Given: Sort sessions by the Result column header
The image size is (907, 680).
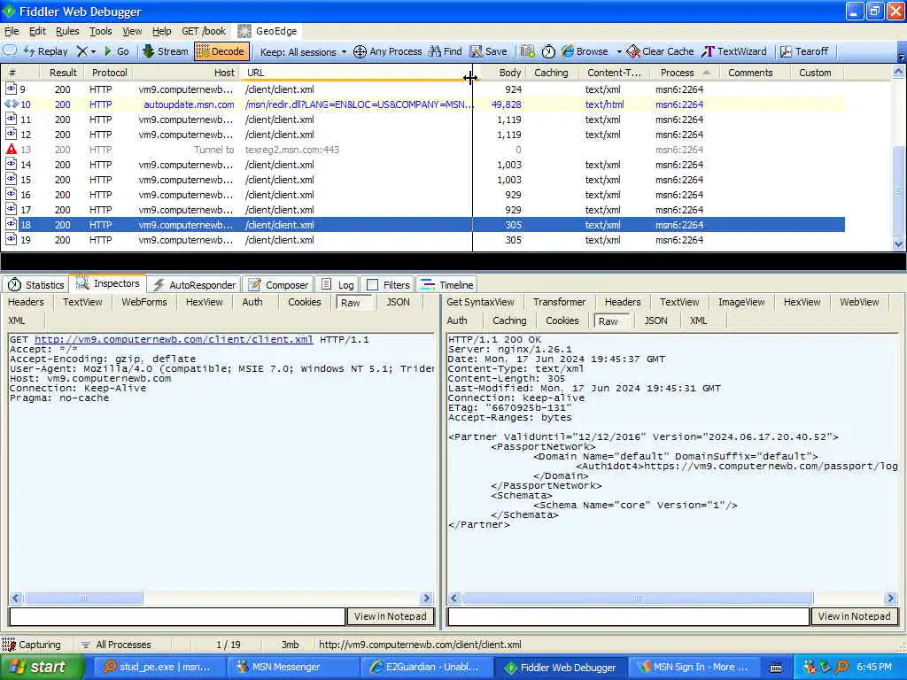Looking at the screenshot, I should pyautogui.click(x=63, y=73).
